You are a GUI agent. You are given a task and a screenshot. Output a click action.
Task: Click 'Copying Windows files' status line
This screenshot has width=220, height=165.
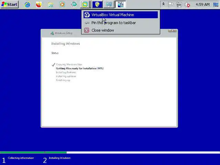[x=69, y=64]
